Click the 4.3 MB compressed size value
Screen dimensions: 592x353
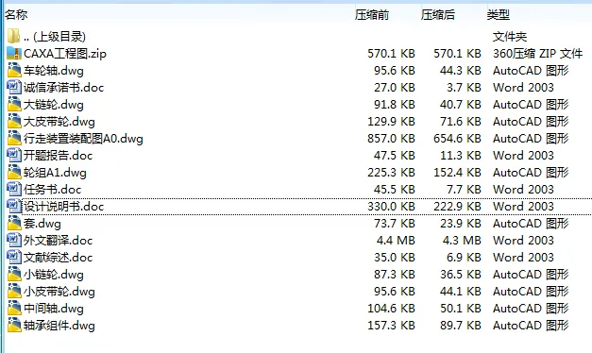(462, 241)
